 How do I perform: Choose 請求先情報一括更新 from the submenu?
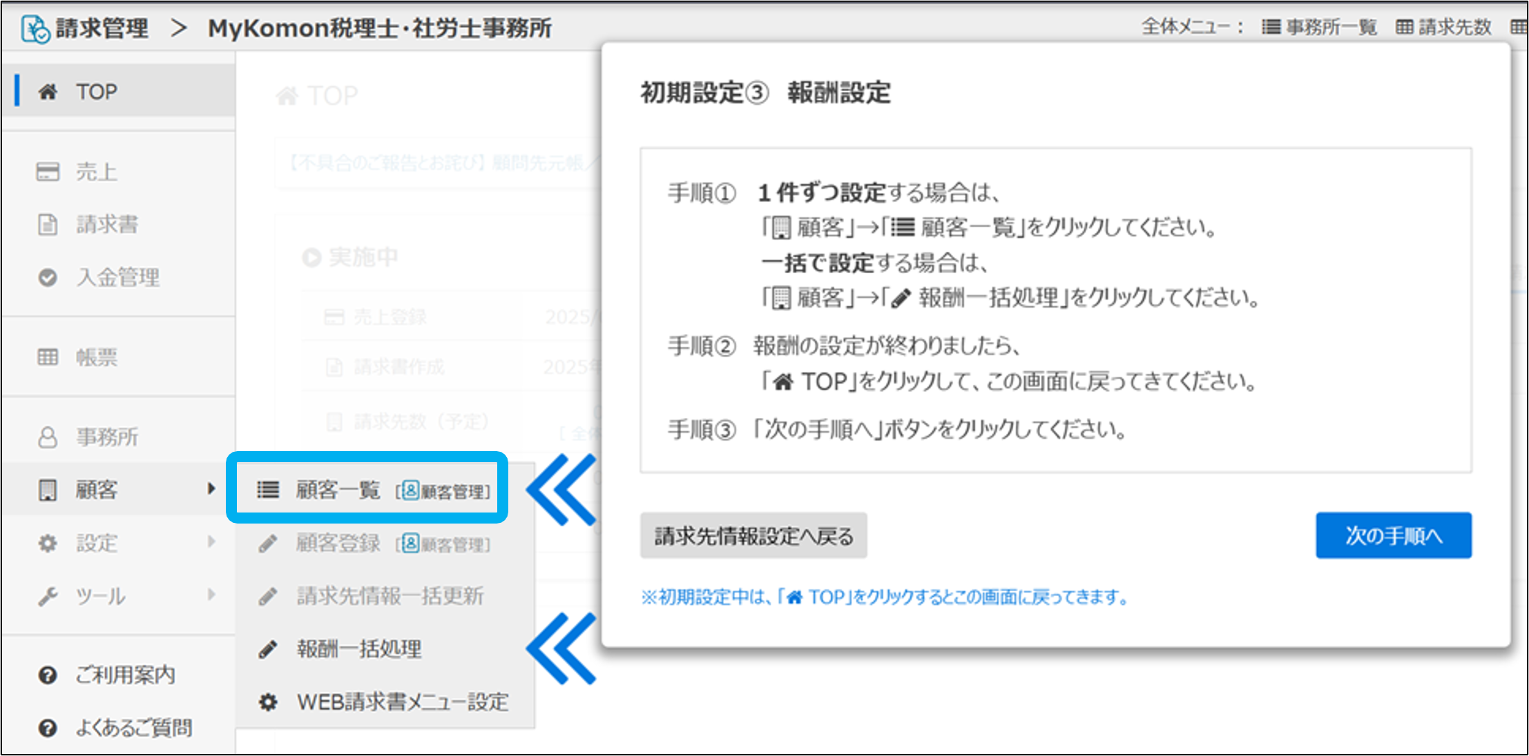(x=390, y=596)
